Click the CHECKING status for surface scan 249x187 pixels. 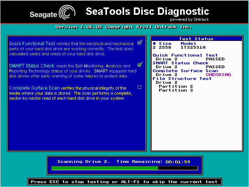(218, 75)
